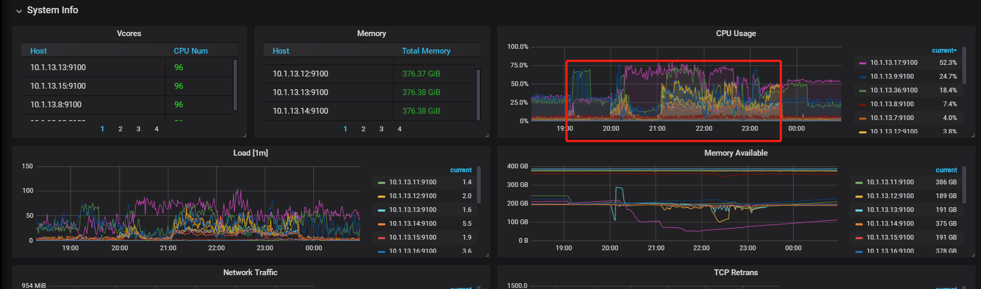
Task: Click green swatch for 10.1.13.36:9100 in CPU legend
Action: coord(862,91)
